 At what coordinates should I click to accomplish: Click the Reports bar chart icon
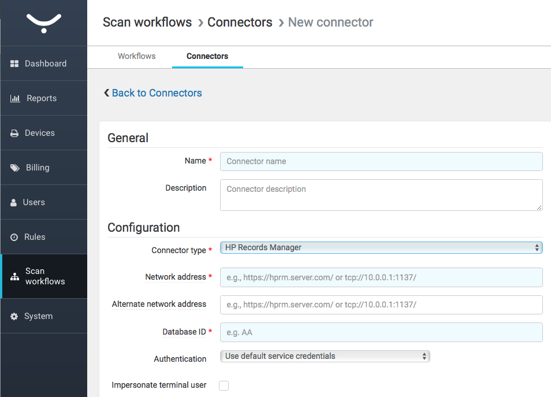[x=15, y=98]
